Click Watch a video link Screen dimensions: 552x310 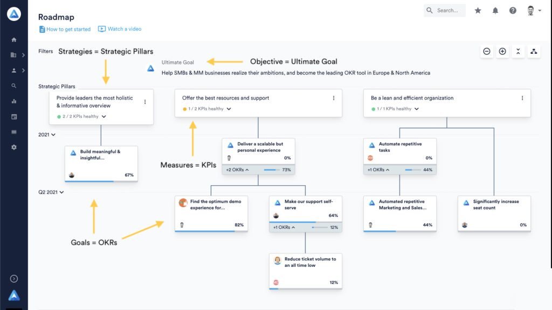tap(120, 29)
